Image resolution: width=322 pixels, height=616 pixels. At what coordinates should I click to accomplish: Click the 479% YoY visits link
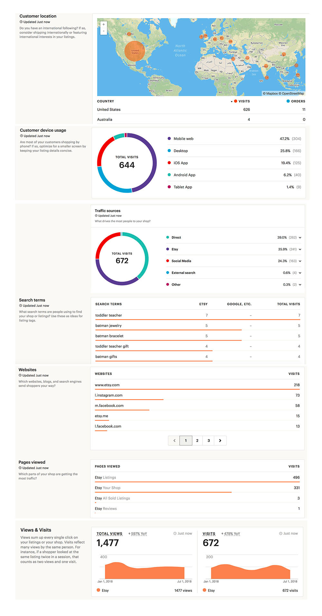232,534
